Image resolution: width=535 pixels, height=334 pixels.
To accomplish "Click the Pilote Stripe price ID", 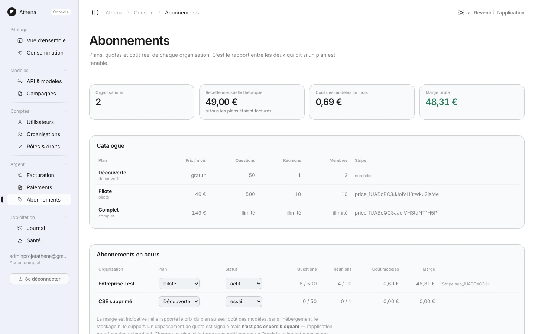I will coord(397,194).
